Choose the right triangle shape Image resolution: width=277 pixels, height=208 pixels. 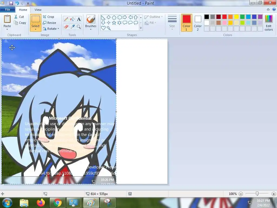click(103, 17)
